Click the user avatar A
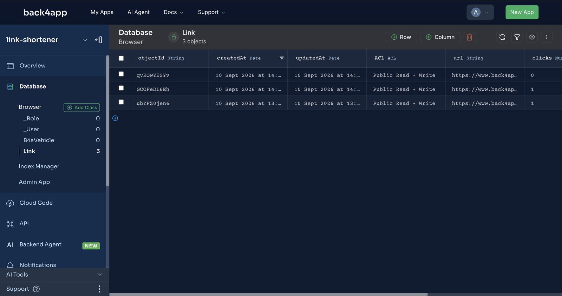562x296 pixels. coord(476,12)
